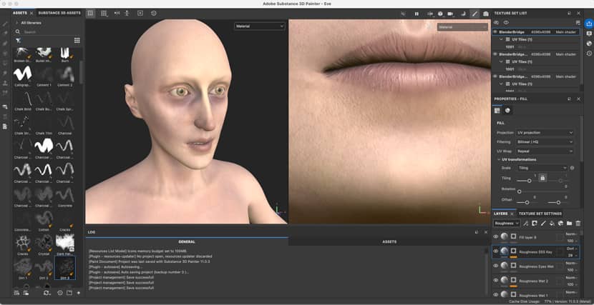Viewport: 594px width, 305px height.
Task: Click the add folder icon in Layers toolbar
Action: pyautogui.click(x=569, y=224)
